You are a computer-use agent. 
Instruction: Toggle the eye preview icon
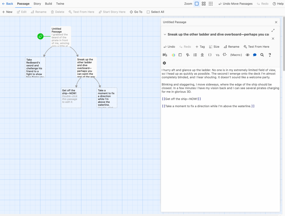click(x=247, y=55)
